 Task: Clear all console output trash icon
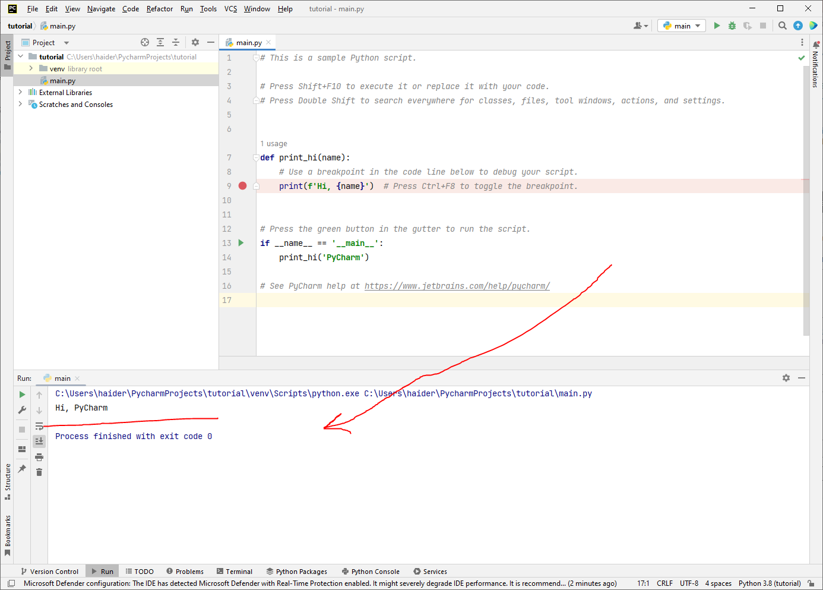click(39, 472)
